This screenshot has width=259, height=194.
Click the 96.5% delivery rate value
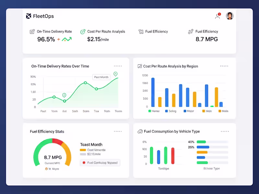coord(46,39)
